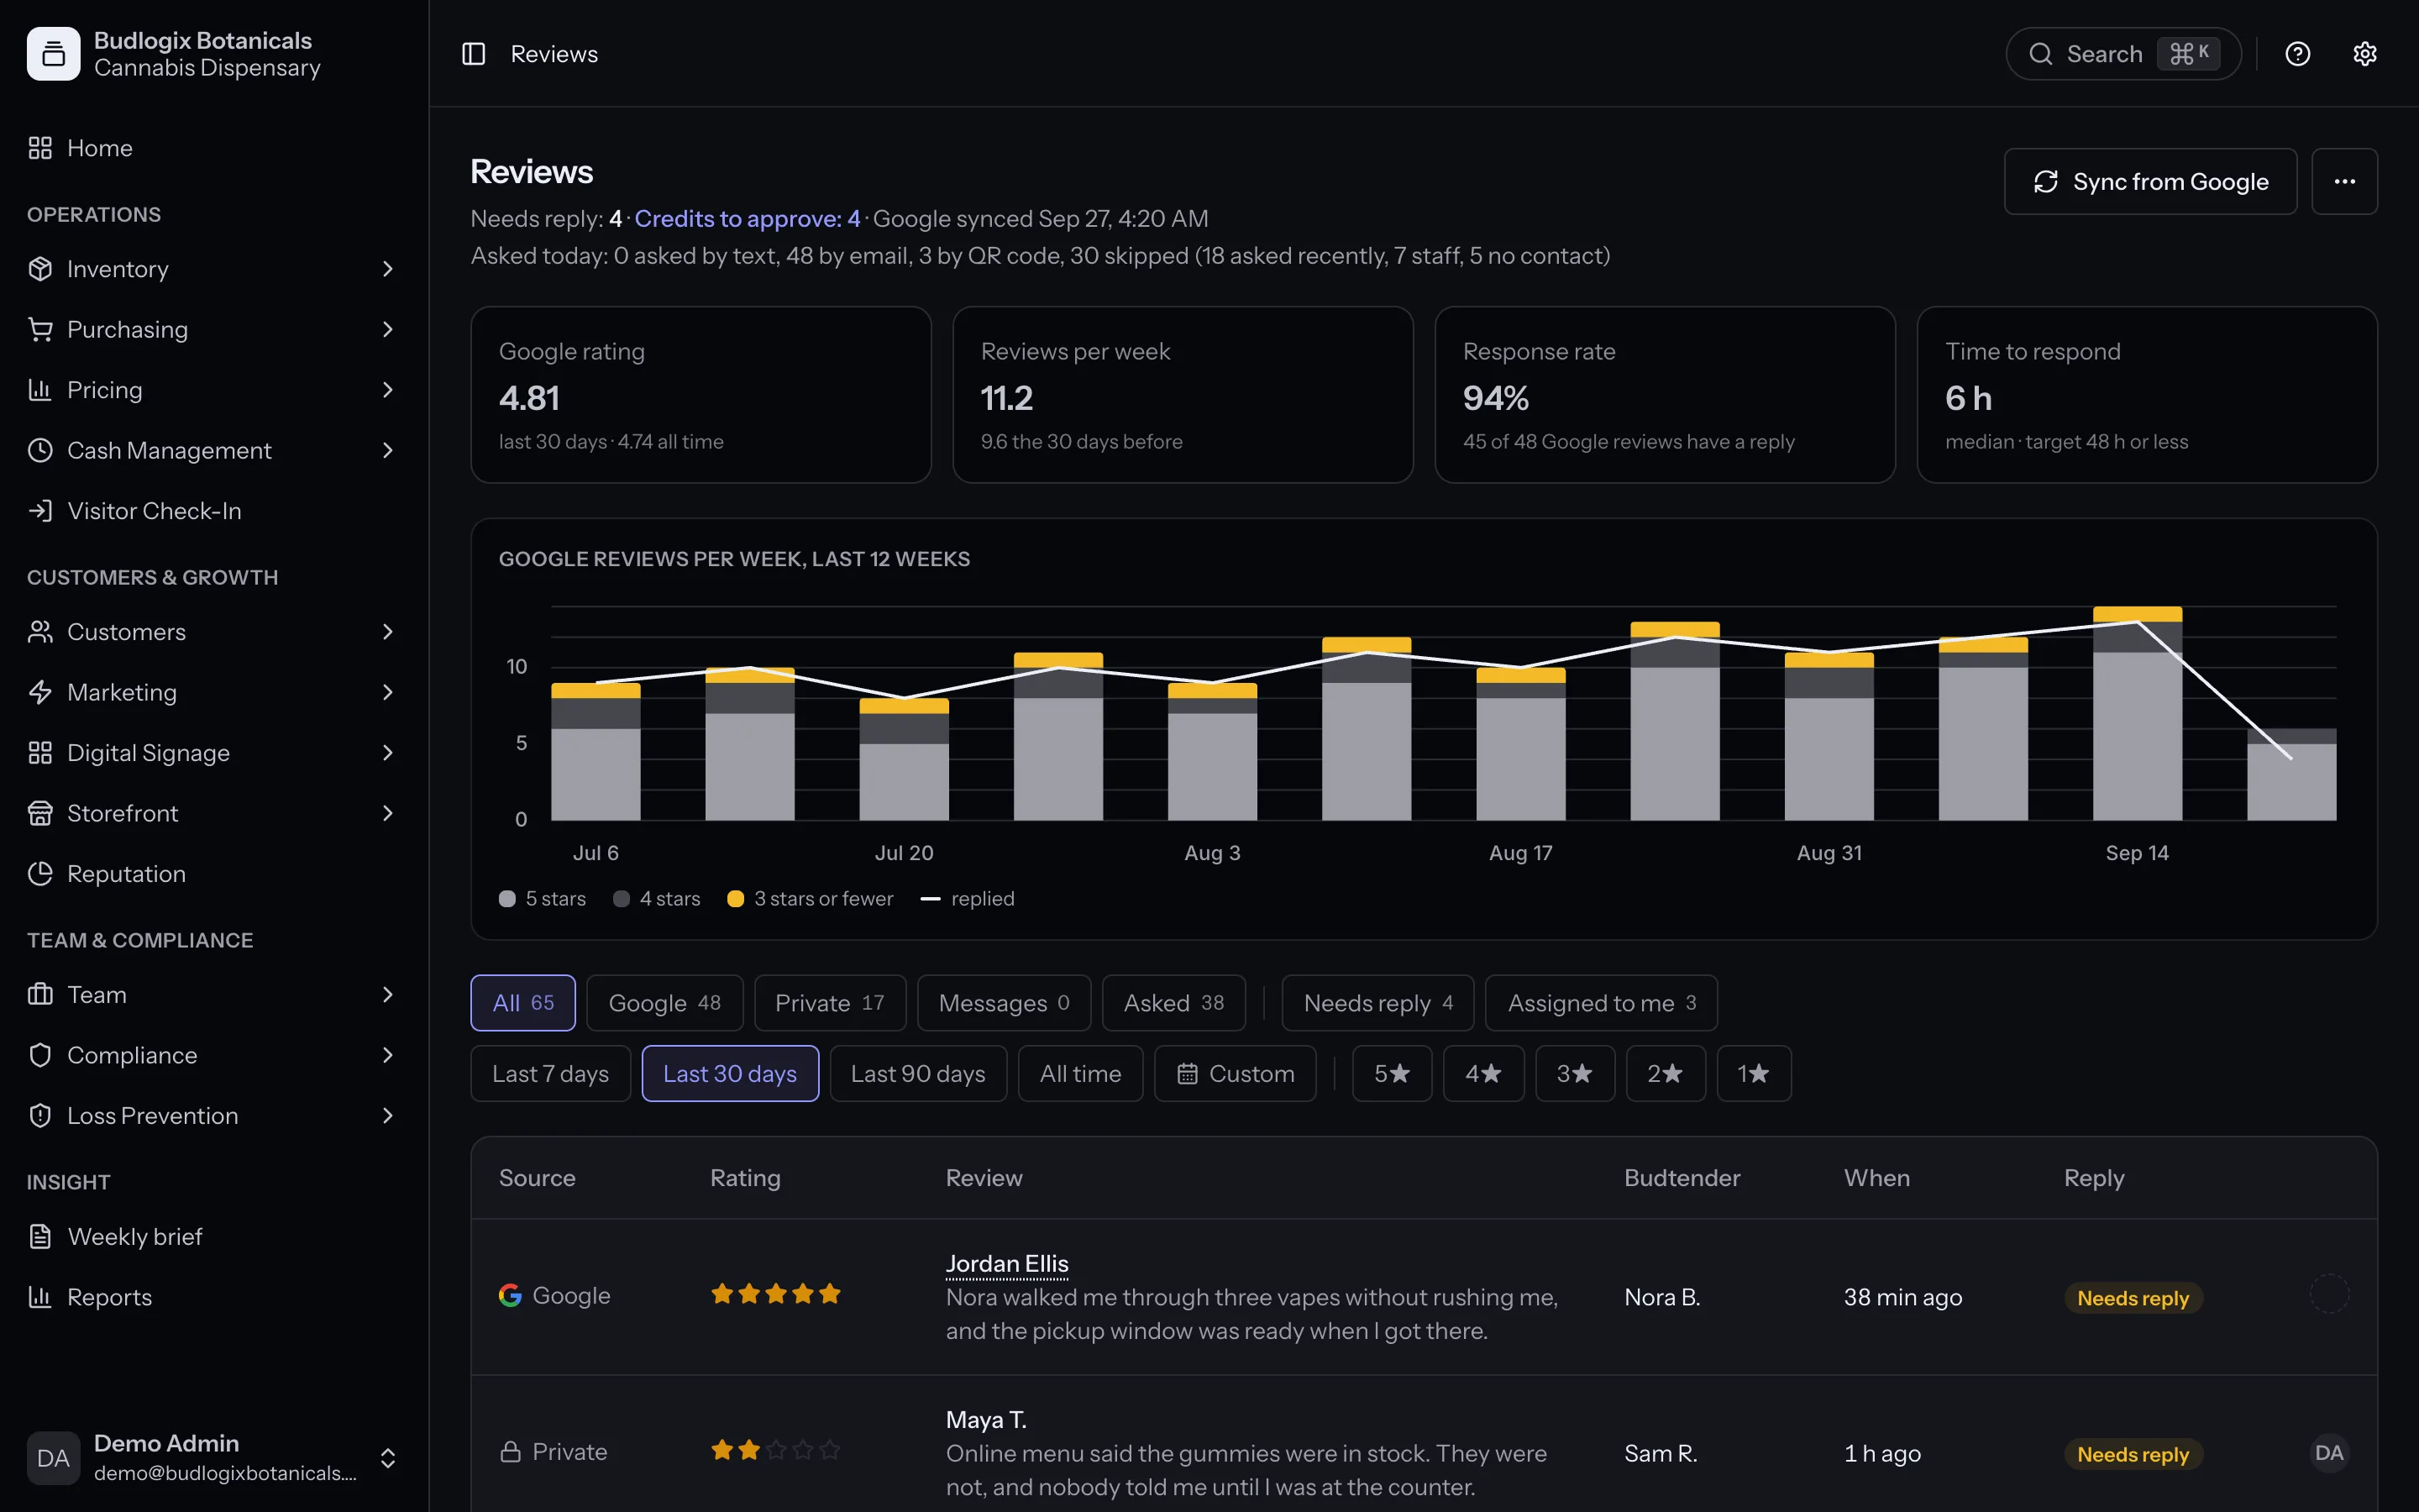The image size is (2419, 1512).
Task: Open Visitor Check-In page
Action: 214,511
